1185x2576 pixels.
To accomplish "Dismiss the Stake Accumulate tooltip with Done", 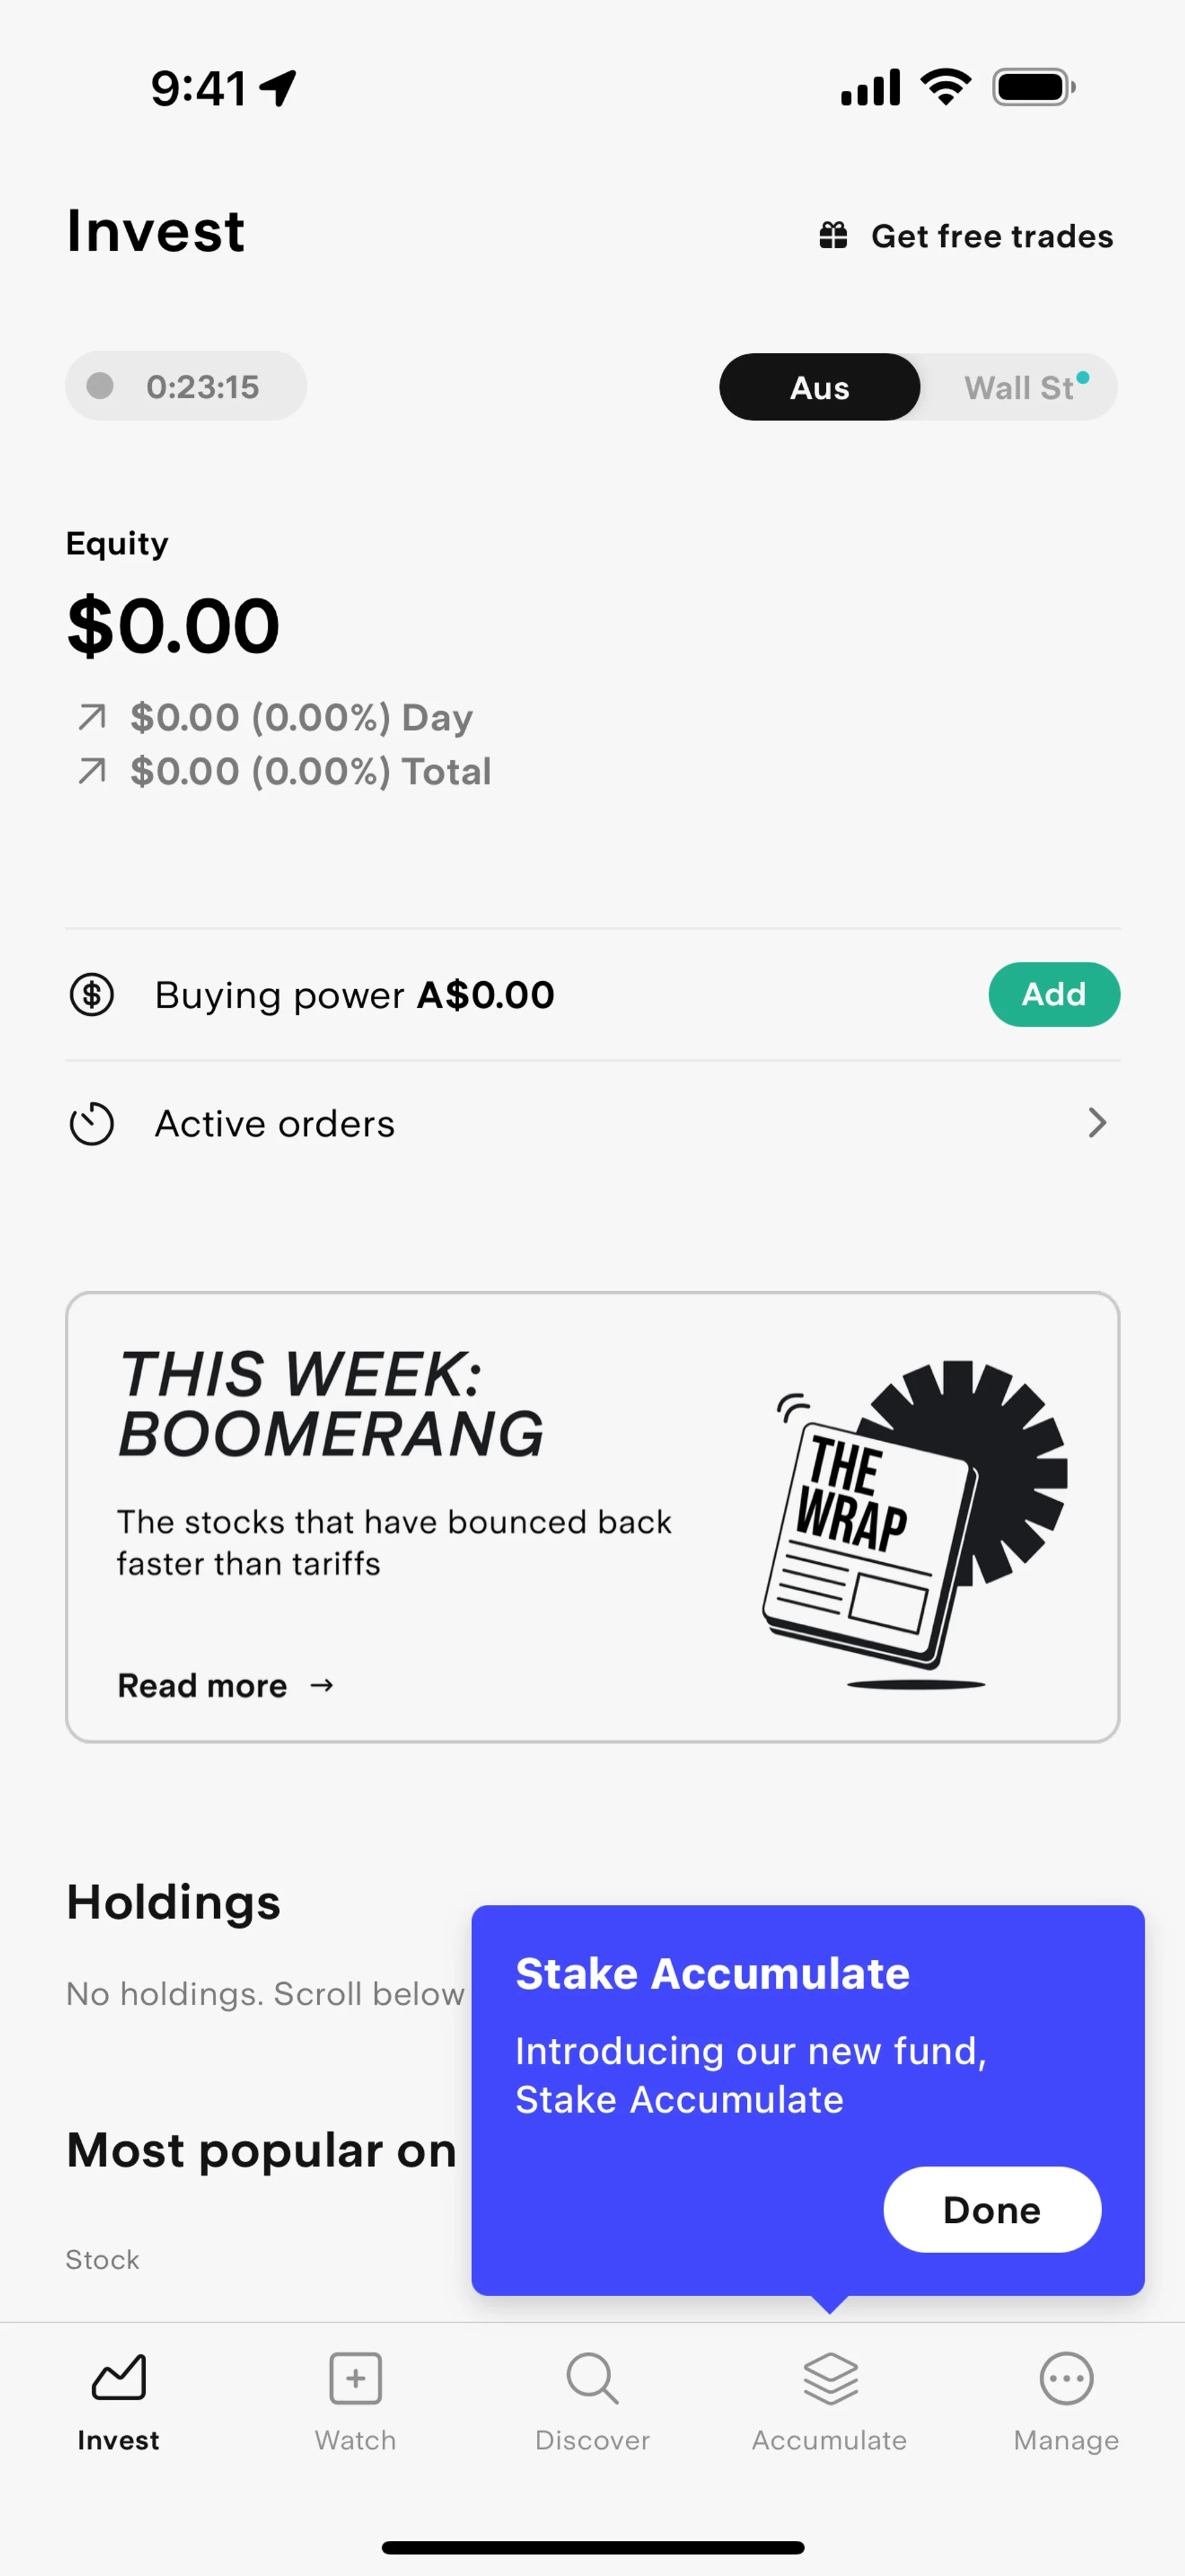I will [x=991, y=2210].
